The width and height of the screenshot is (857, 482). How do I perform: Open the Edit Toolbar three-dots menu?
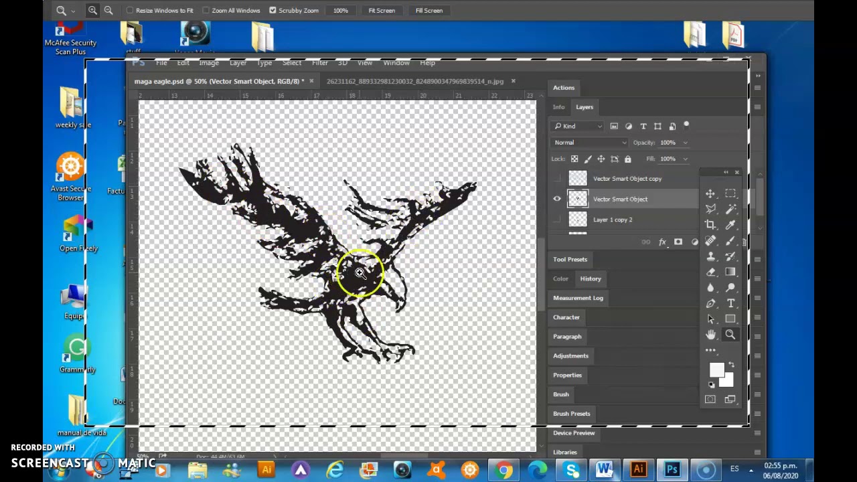point(710,350)
